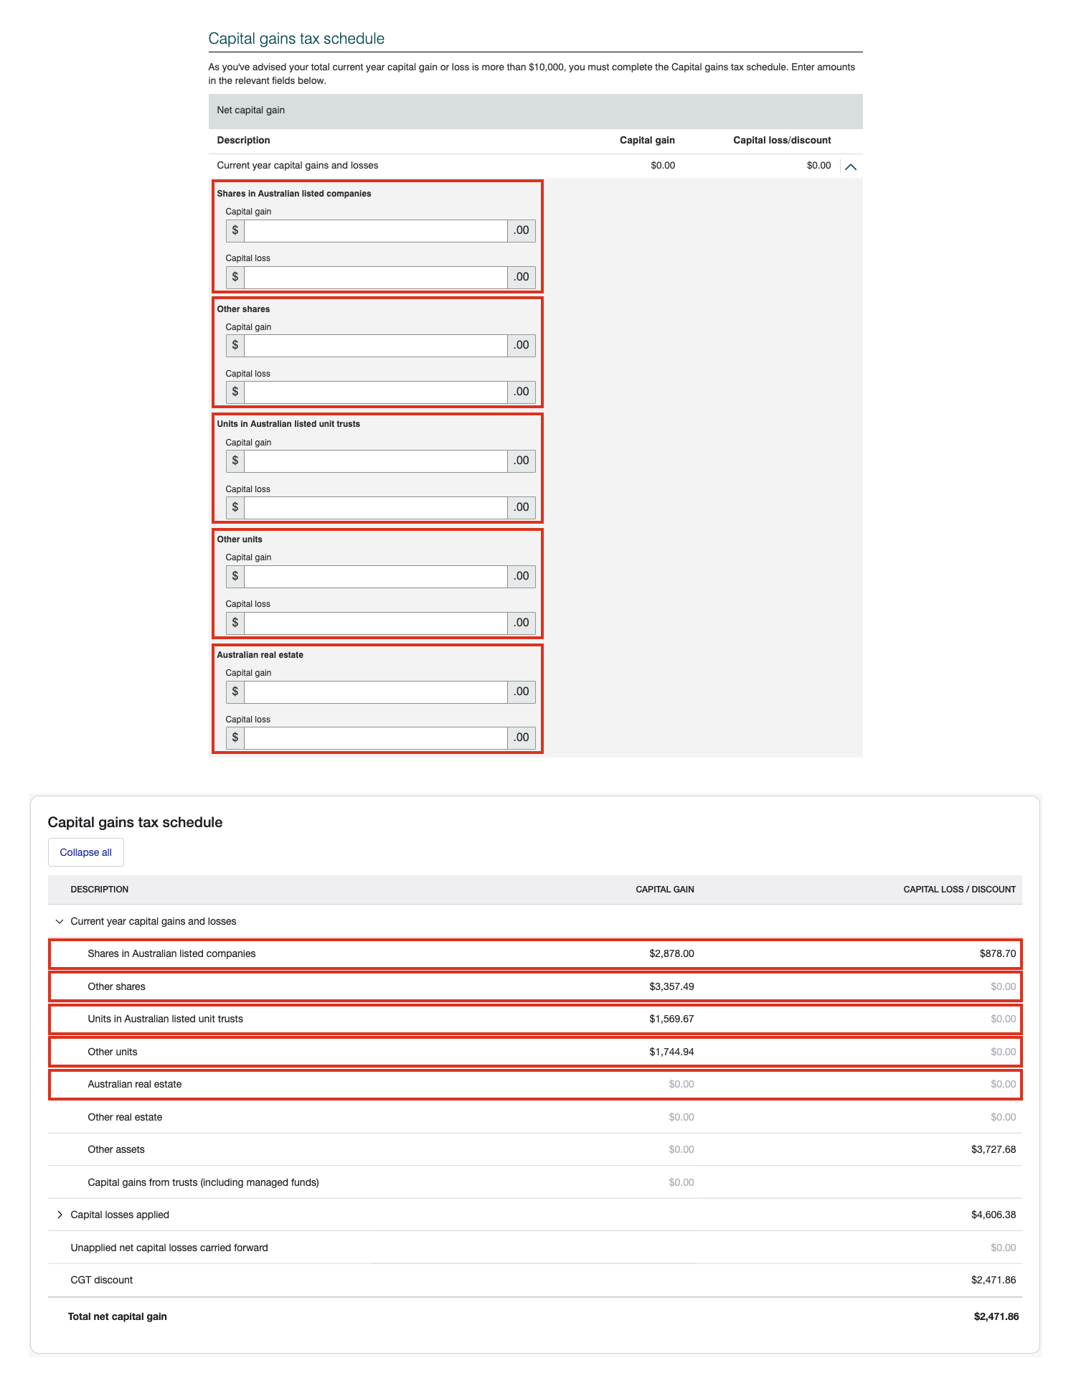Image resolution: width=1071 pixels, height=1386 pixels.
Task: Click the DESCRIPTION column header in lower table
Action: (100, 890)
